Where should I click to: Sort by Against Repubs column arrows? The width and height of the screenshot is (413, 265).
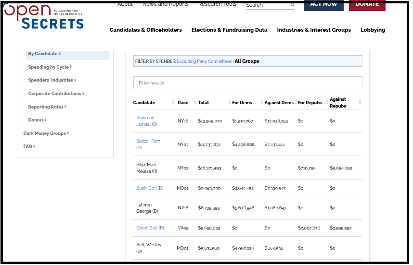point(360,102)
